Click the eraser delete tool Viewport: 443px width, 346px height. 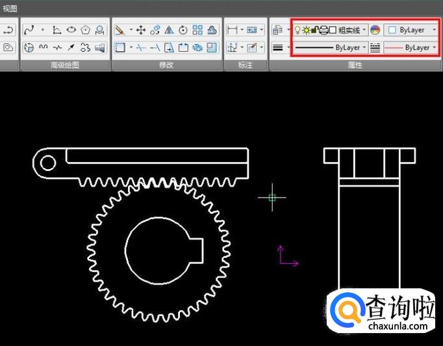coord(120,30)
